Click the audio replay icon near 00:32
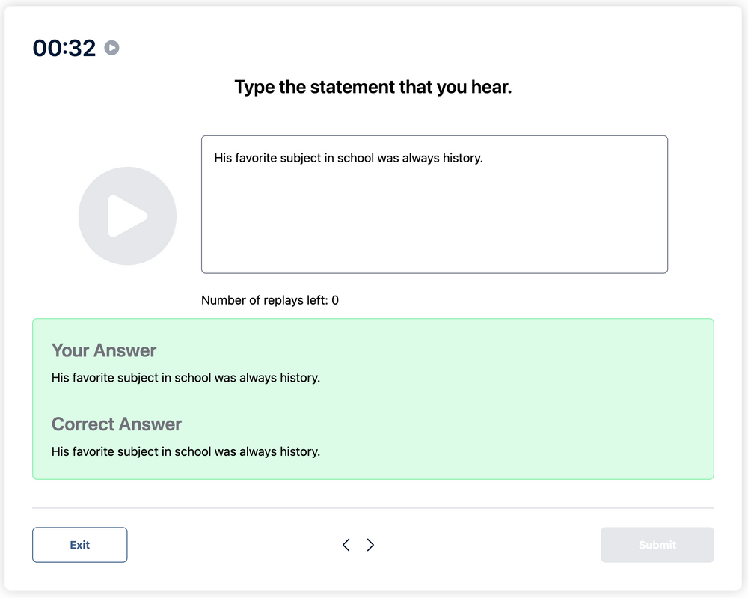 pyautogui.click(x=112, y=48)
